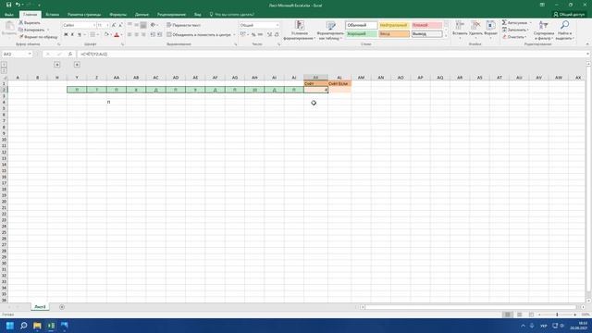The width and height of the screenshot is (592, 333).
Task: Switch to the Data (Данные) tab
Action: click(142, 15)
